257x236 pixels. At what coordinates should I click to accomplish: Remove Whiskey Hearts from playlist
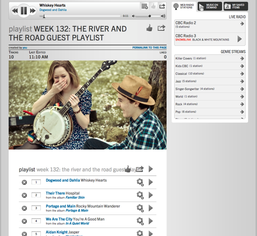24,182
